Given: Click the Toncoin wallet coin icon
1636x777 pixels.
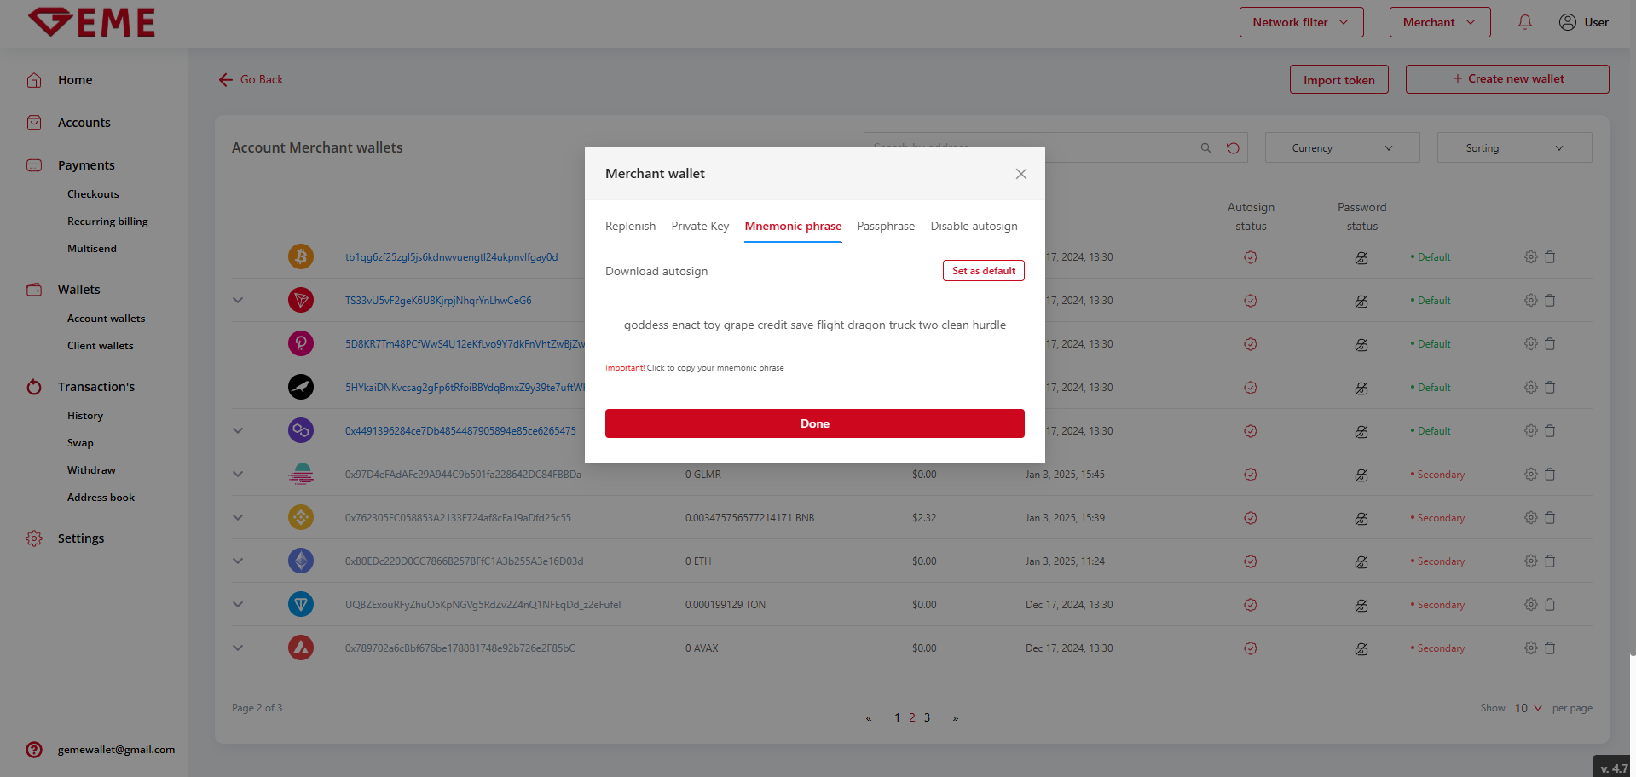Looking at the screenshot, I should click(x=300, y=605).
